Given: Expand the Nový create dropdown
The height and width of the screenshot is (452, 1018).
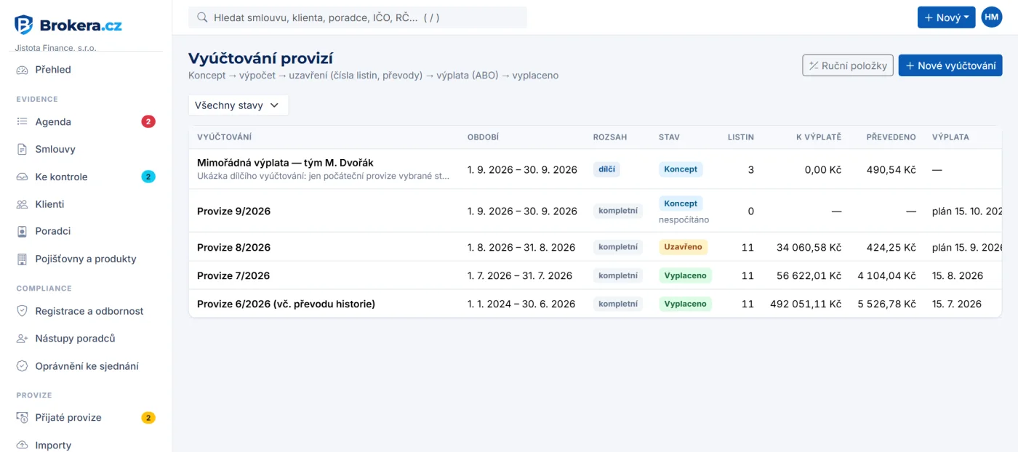Looking at the screenshot, I should tap(946, 17).
